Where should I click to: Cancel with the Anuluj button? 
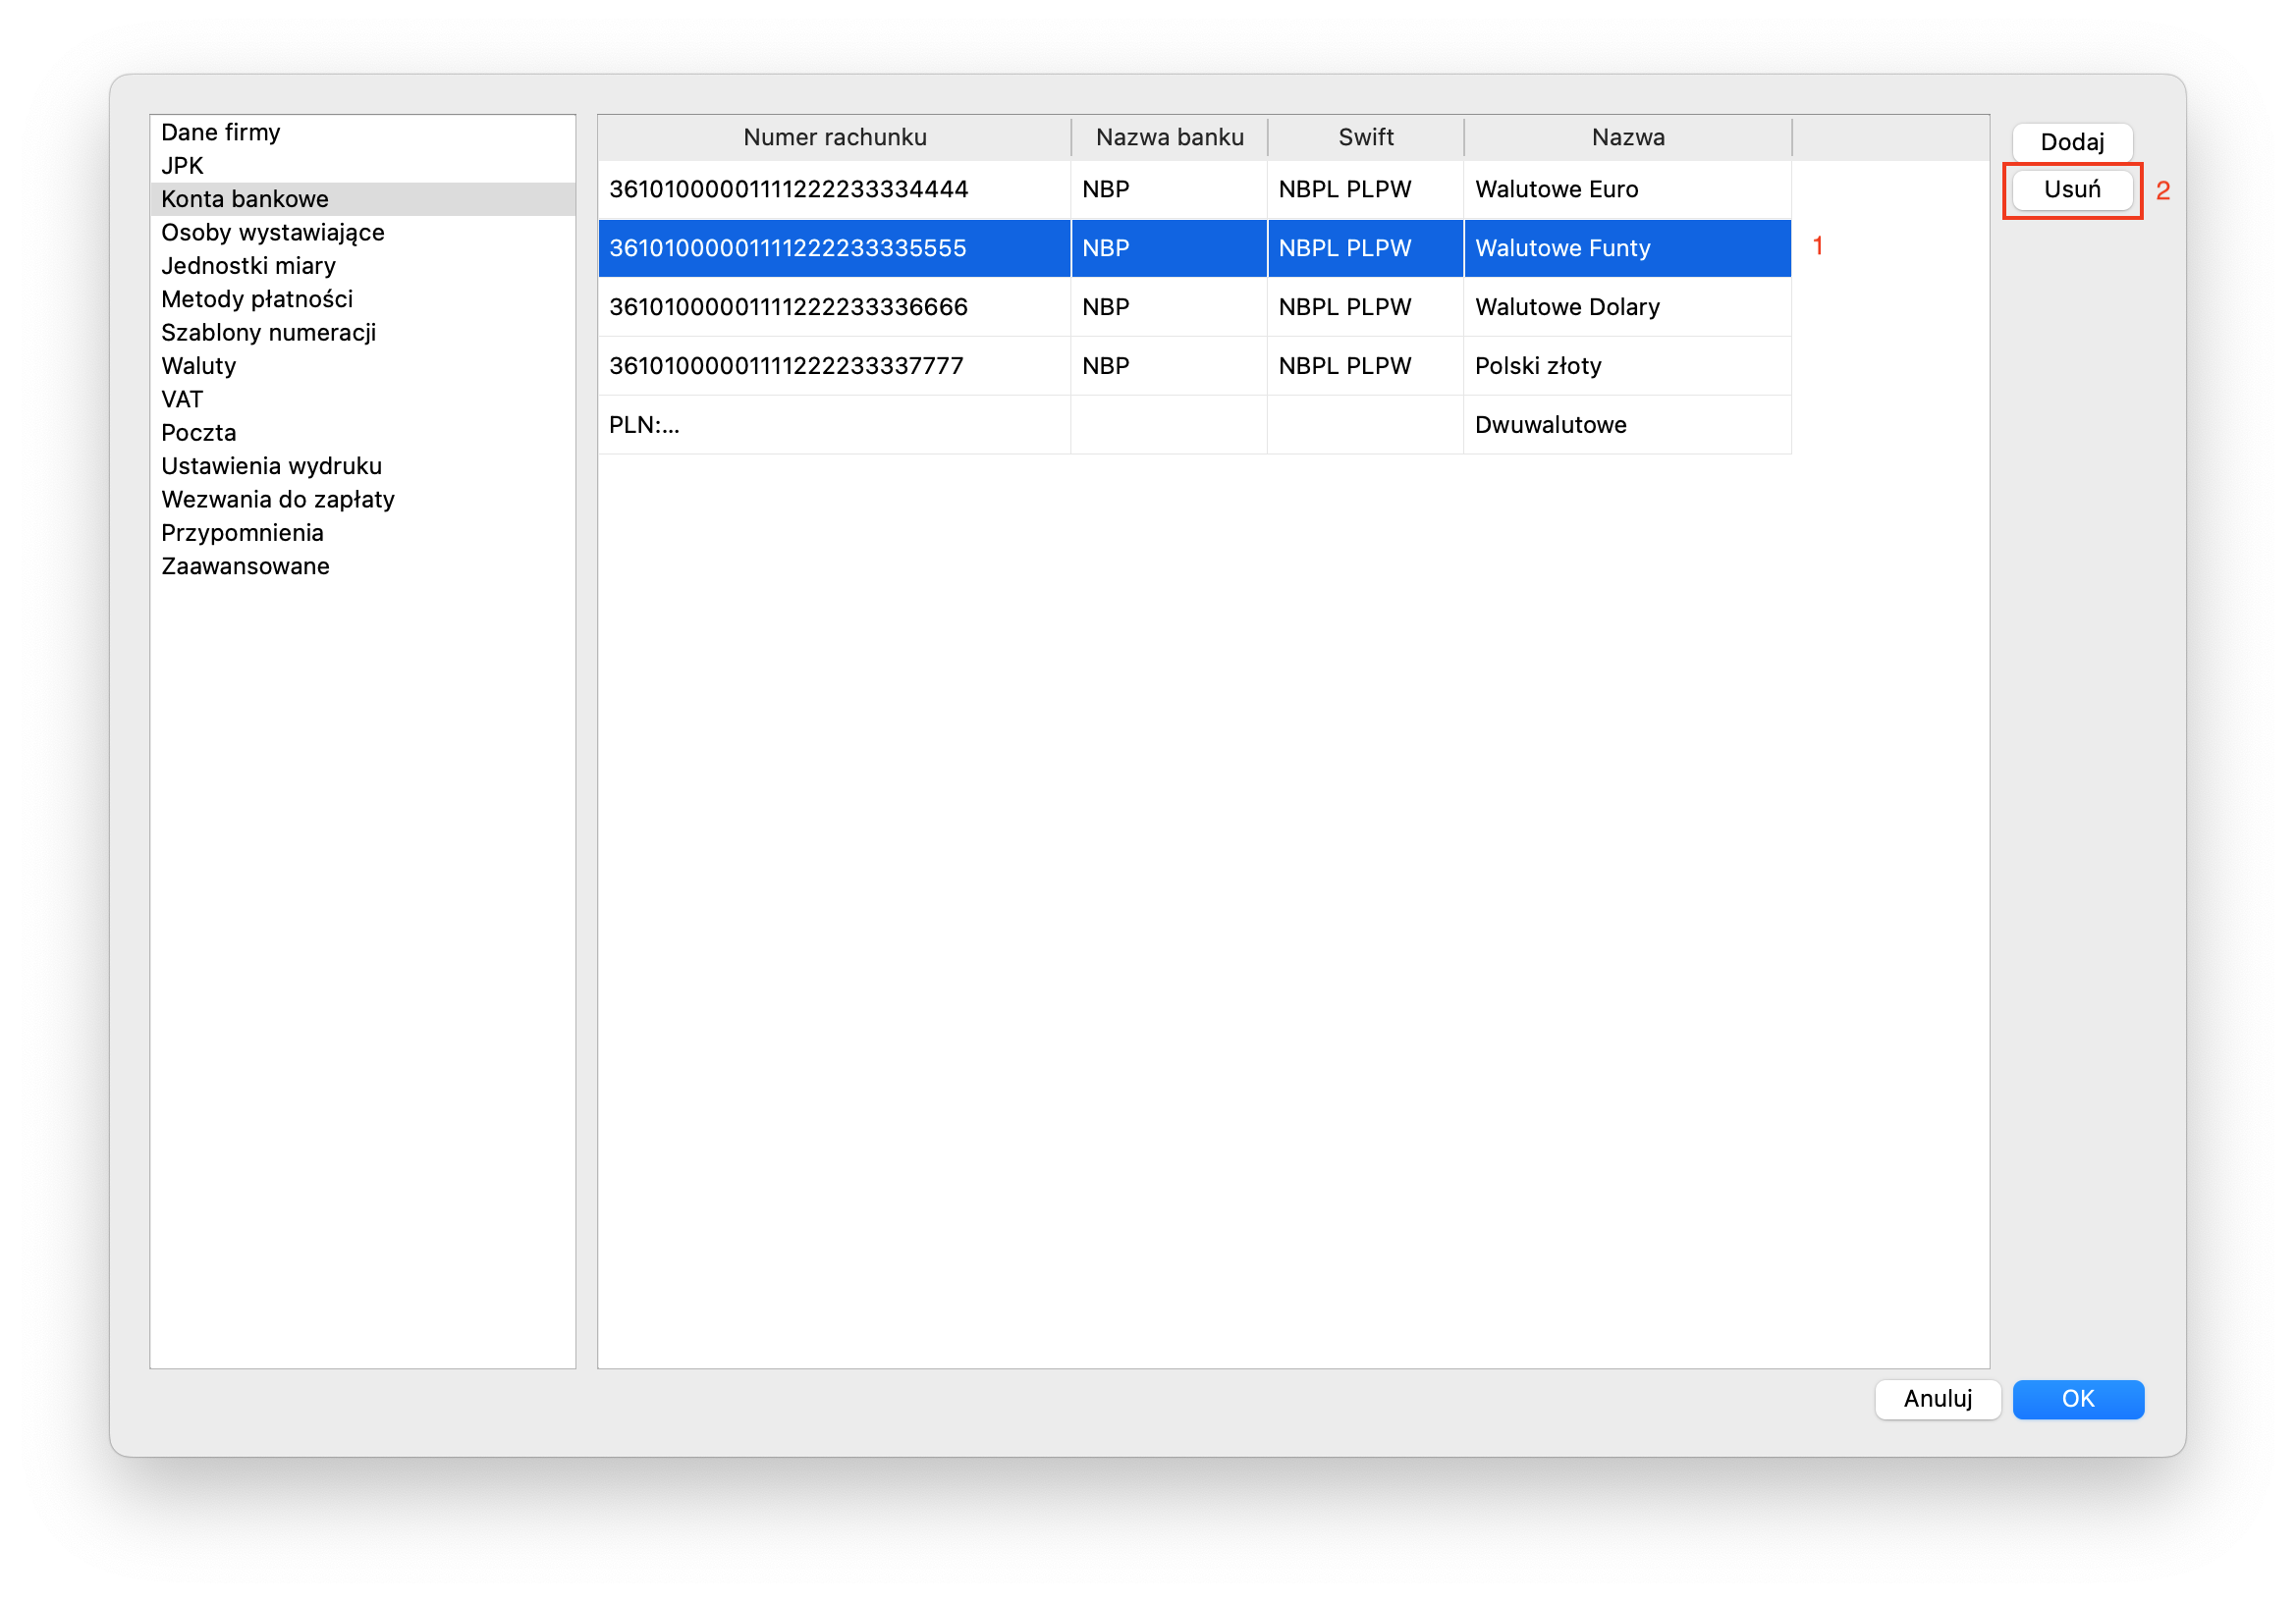[1937, 1398]
